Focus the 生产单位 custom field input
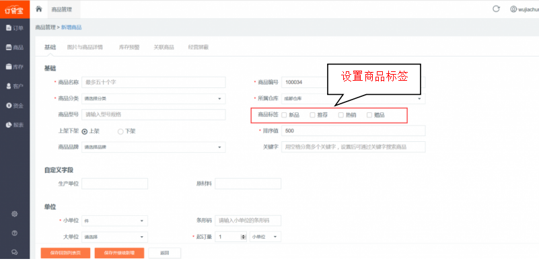The width and height of the screenshot is (539, 261). point(115,184)
